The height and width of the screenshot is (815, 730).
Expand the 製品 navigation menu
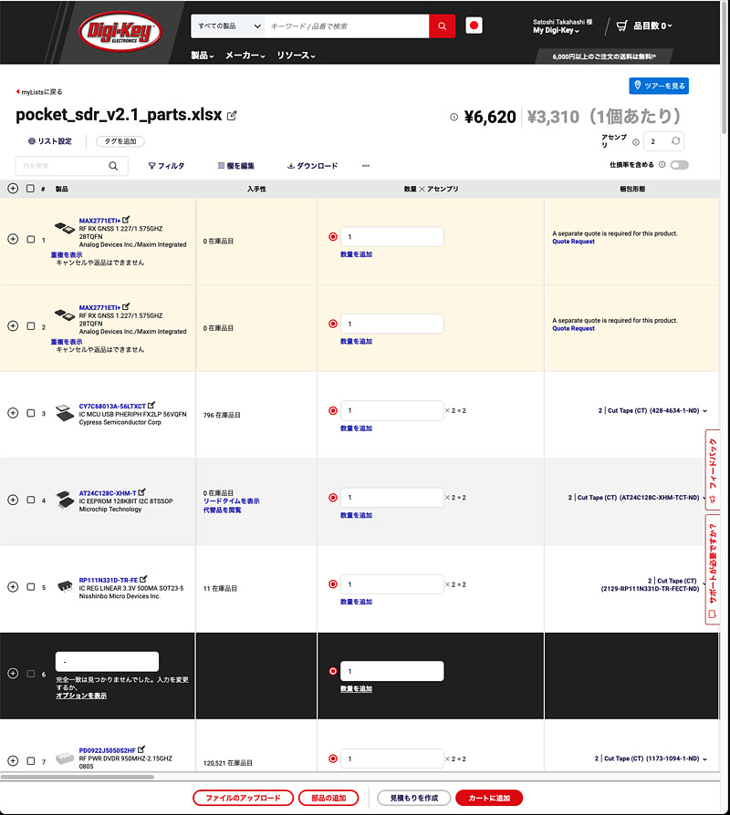click(x=203, y=55)
